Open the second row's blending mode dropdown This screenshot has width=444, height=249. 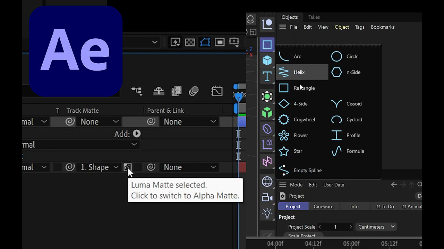(x=81, y=145)
